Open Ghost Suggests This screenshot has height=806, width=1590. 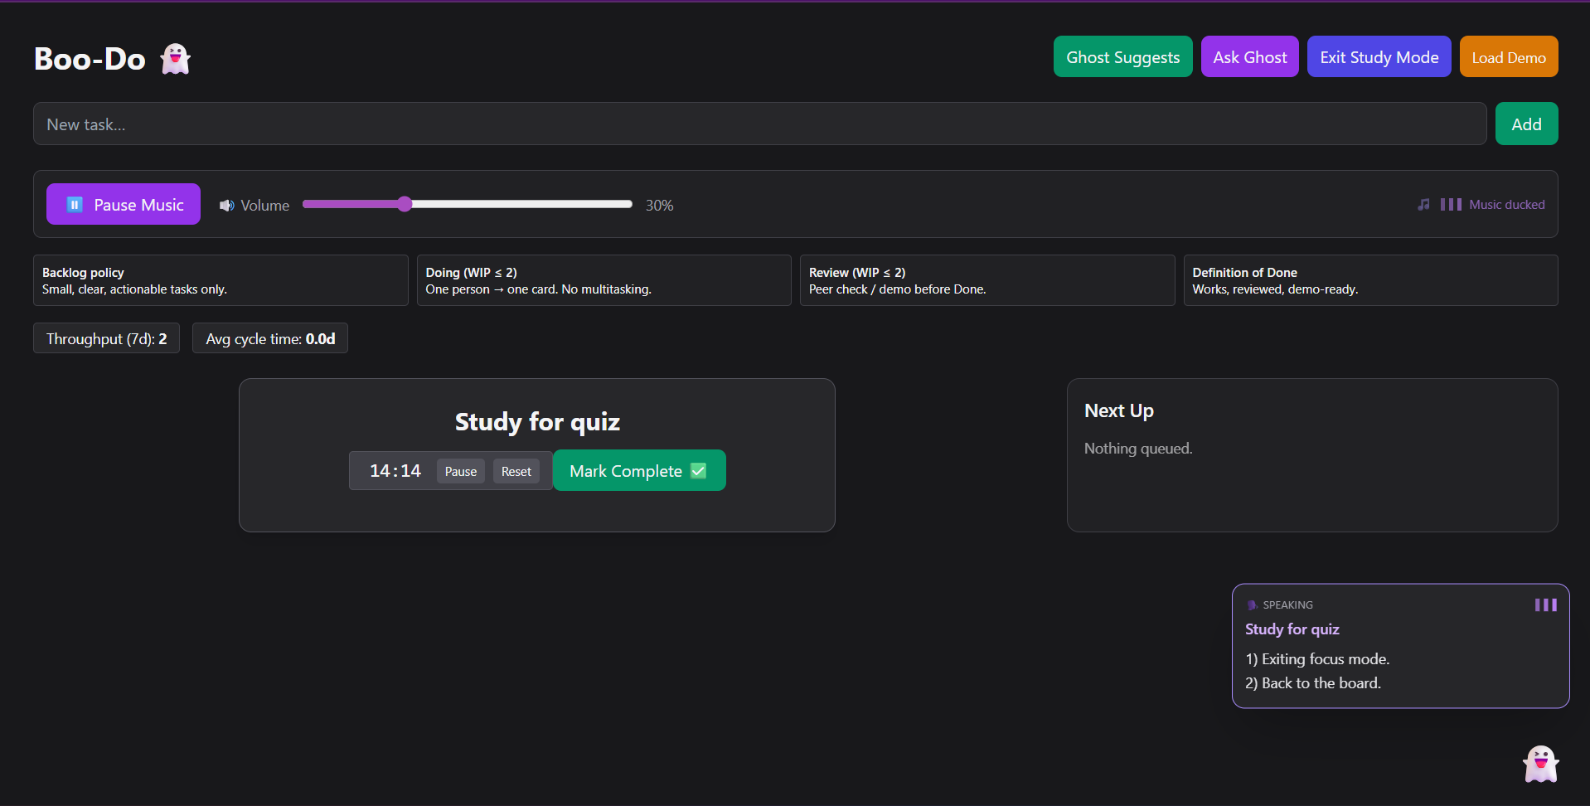[1122, 56]
